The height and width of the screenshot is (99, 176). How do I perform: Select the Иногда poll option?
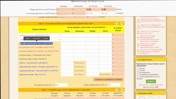tap(138, 71)
